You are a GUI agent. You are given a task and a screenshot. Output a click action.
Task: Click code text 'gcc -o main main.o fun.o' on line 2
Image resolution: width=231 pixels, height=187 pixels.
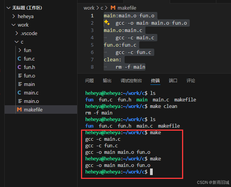tap(151, 23)
